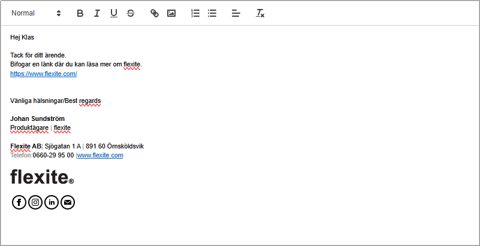Click the www.flexite.com link in signature
This screenshot has width=480, height=246.
(100, 155)
